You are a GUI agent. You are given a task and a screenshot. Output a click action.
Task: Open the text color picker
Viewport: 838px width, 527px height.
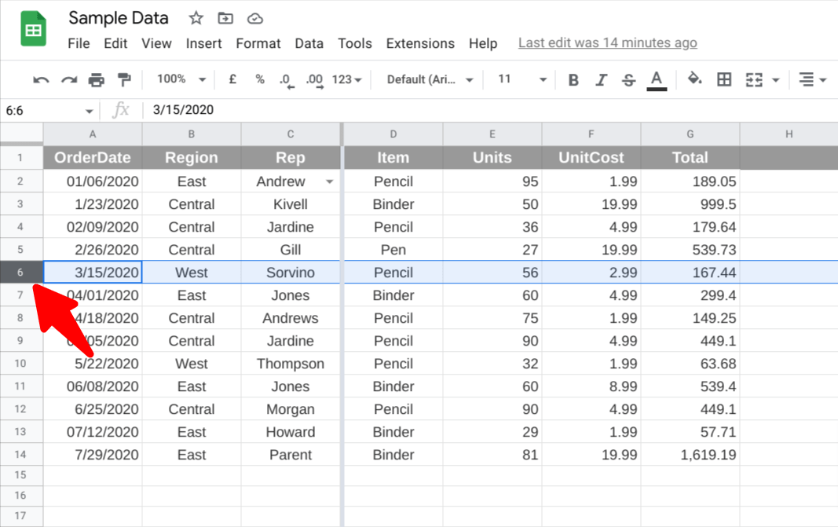(656, 79)
